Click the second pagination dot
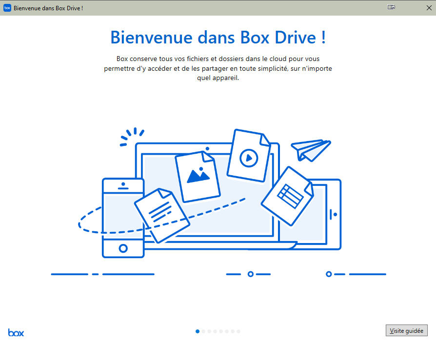 203,331
